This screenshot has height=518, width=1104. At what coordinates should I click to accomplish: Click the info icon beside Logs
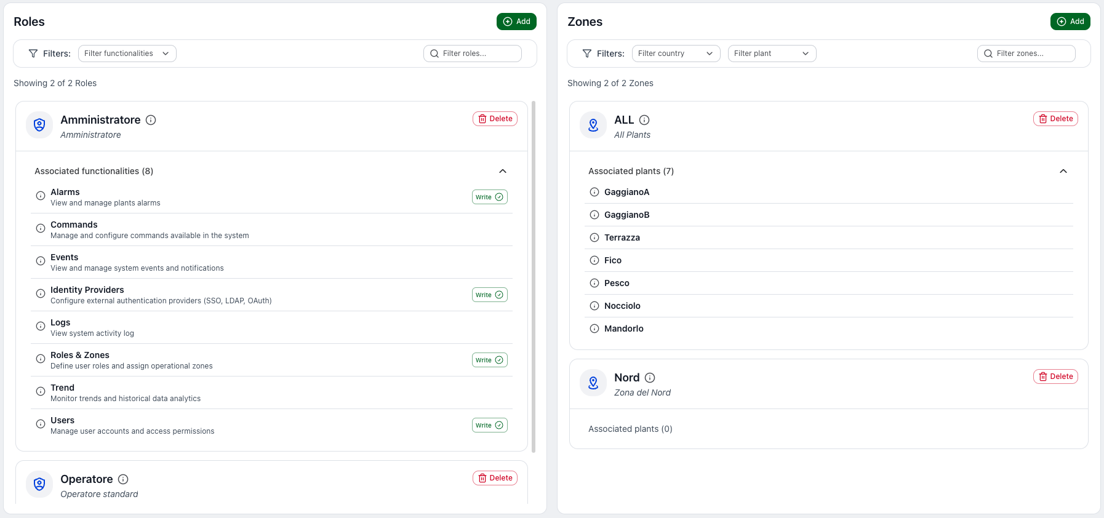41,327
